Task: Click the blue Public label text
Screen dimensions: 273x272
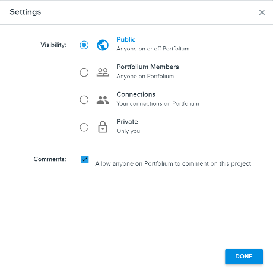Action: (x=126, y=39)
